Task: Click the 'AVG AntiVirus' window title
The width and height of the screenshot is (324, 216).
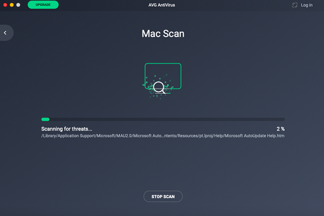Action: 161,5
